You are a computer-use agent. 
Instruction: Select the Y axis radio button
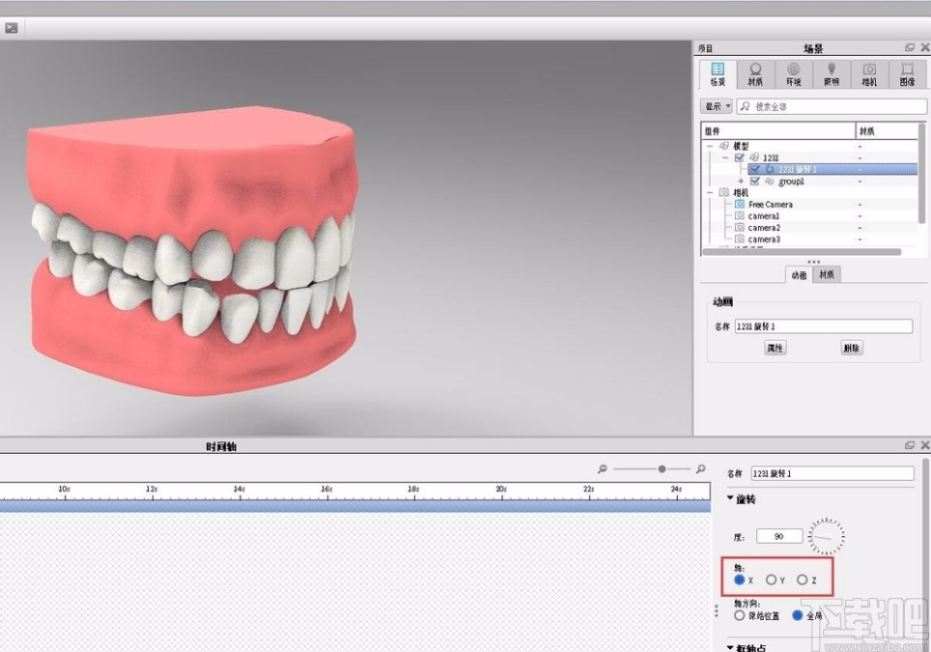772,581
